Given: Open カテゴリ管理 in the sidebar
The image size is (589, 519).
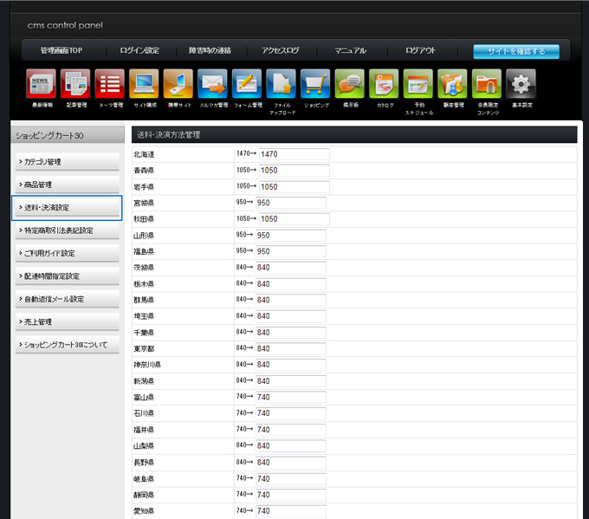Looking at the screenshot, I should pos(67,162).
